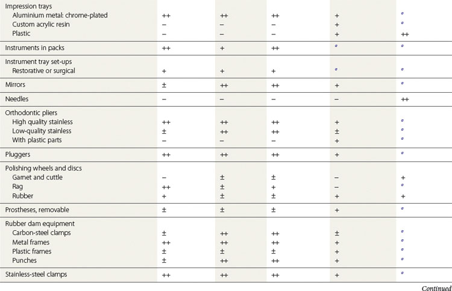The height and width of the screenshot is (291, 452).
Task: Click the 'Impression trays' heading
Action: point(29,5)
